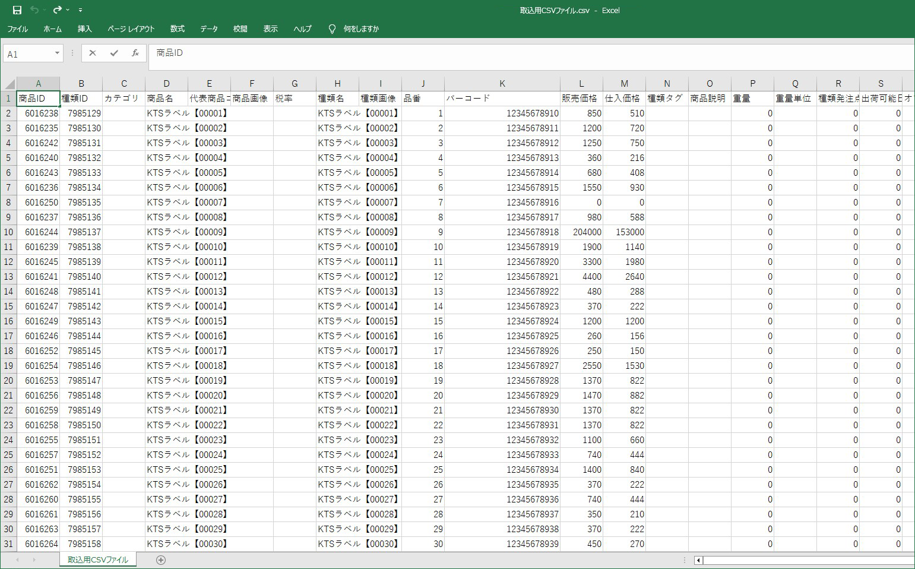Select the 取込用CSVファイル sheet tab

coord(98,560)
